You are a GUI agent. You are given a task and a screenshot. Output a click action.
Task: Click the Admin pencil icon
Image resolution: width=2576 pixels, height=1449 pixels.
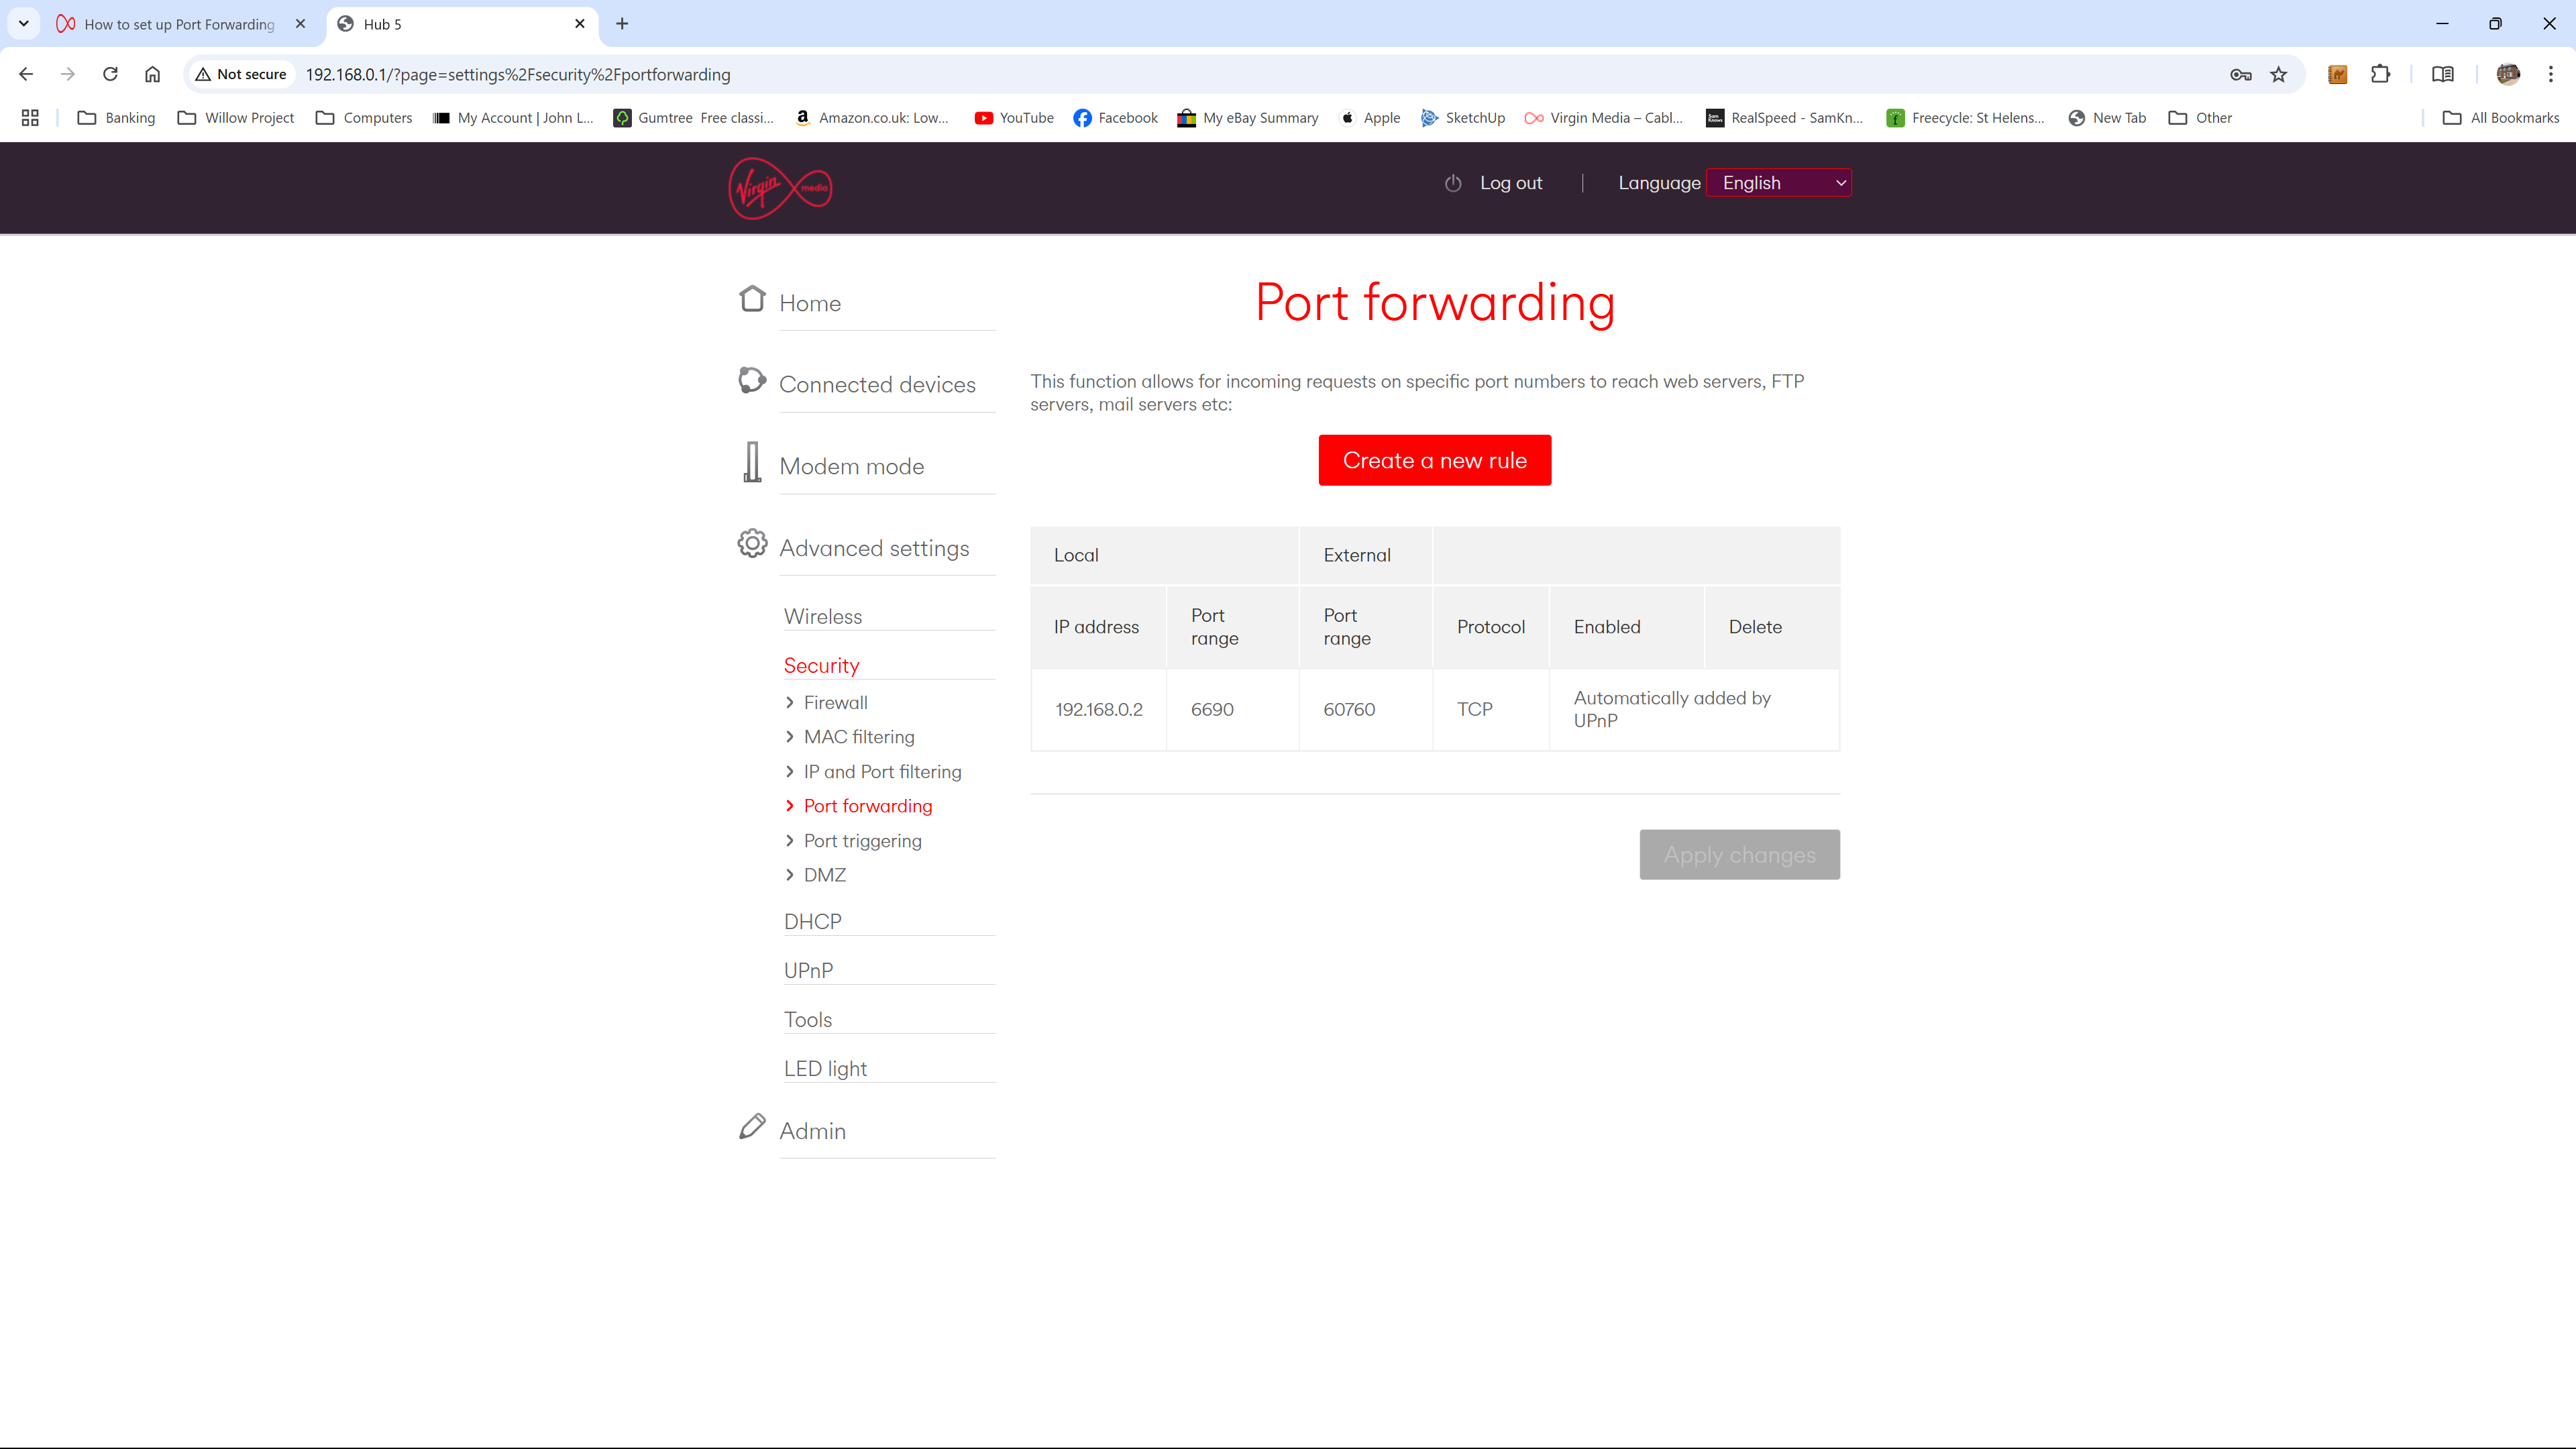752,1126
